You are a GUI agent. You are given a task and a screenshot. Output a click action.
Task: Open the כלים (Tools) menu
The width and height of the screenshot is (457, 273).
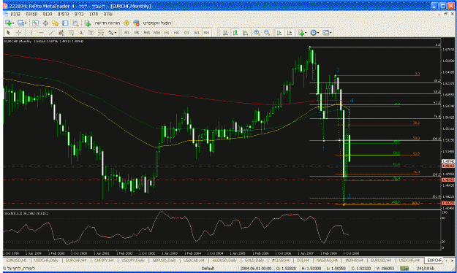[x=79, y=14]
